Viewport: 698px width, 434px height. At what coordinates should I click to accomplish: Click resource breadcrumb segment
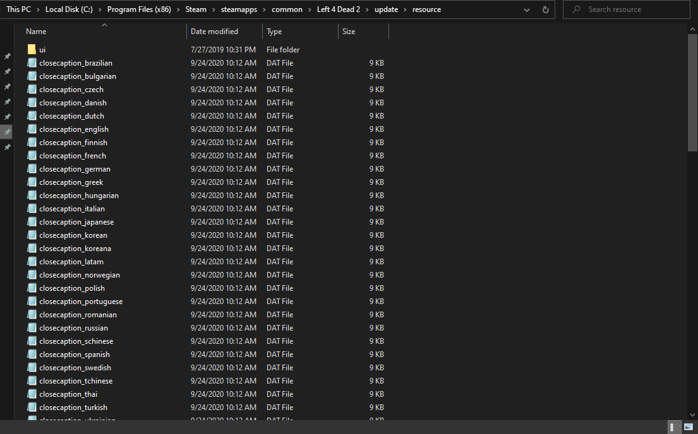(426, 9)
